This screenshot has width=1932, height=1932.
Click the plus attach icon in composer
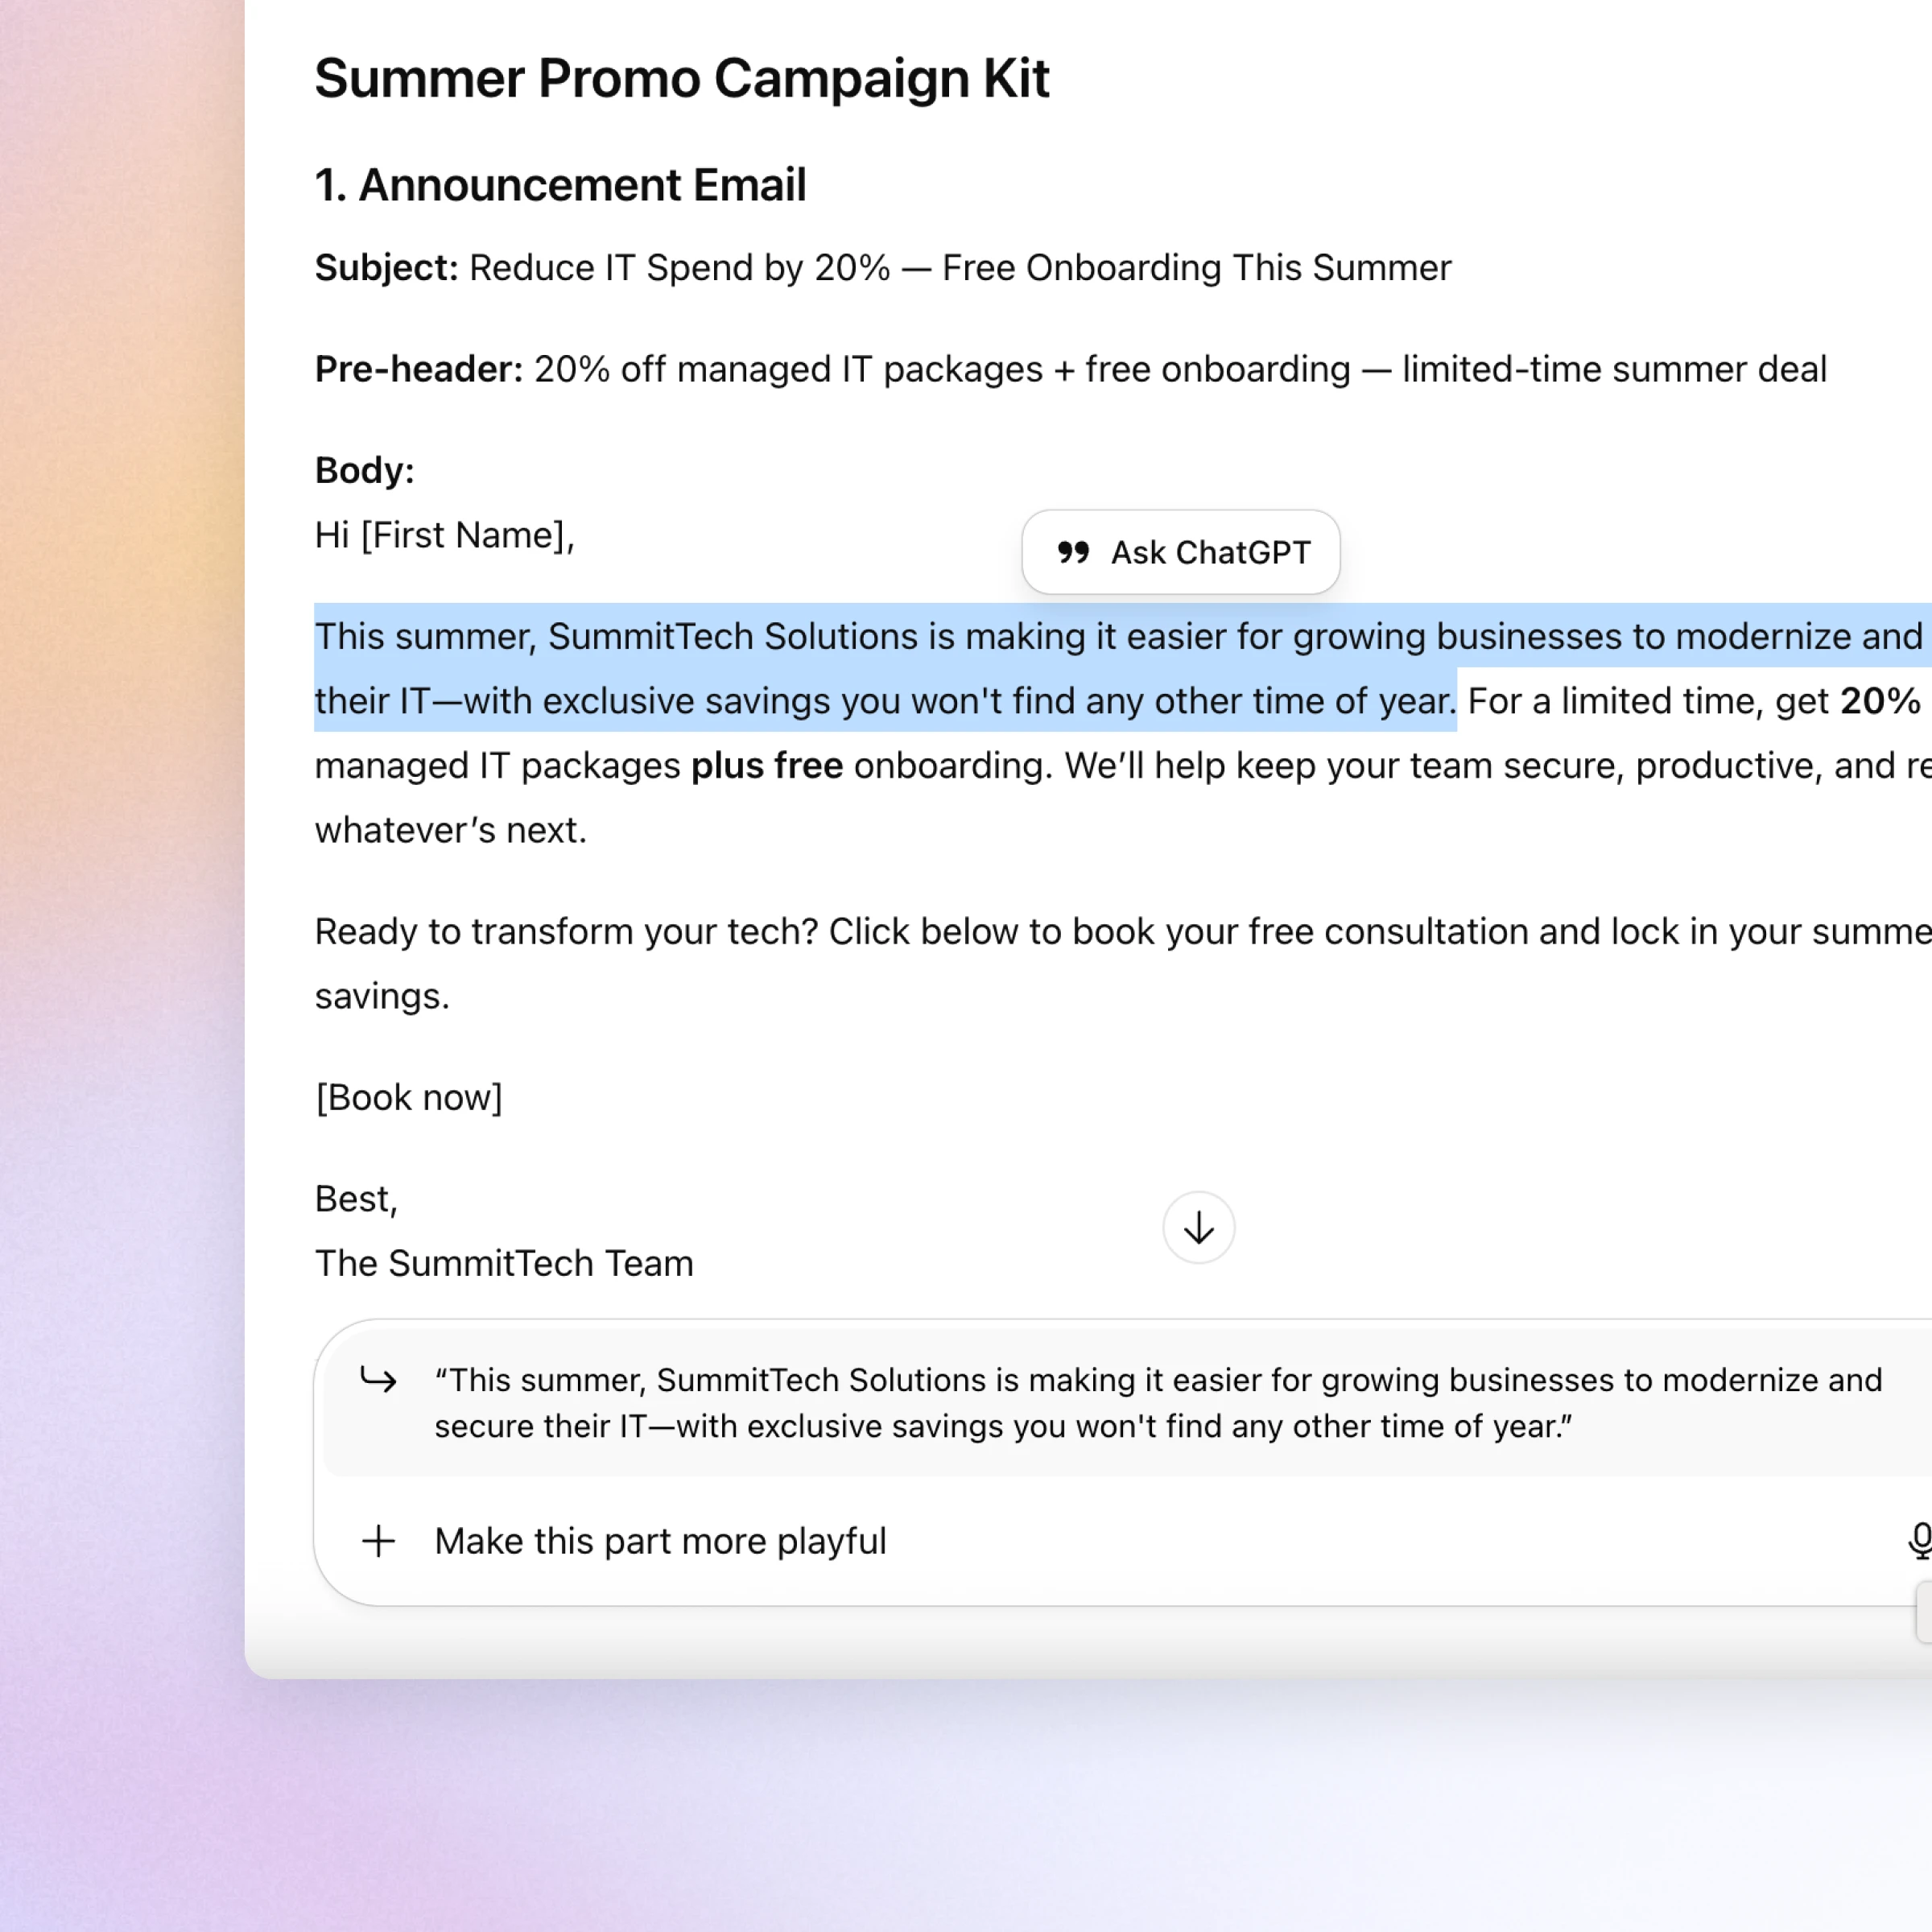tap(378, 1541)
